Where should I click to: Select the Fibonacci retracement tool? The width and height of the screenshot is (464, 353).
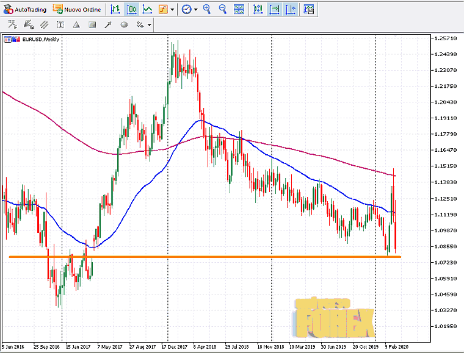click(12, 25)
